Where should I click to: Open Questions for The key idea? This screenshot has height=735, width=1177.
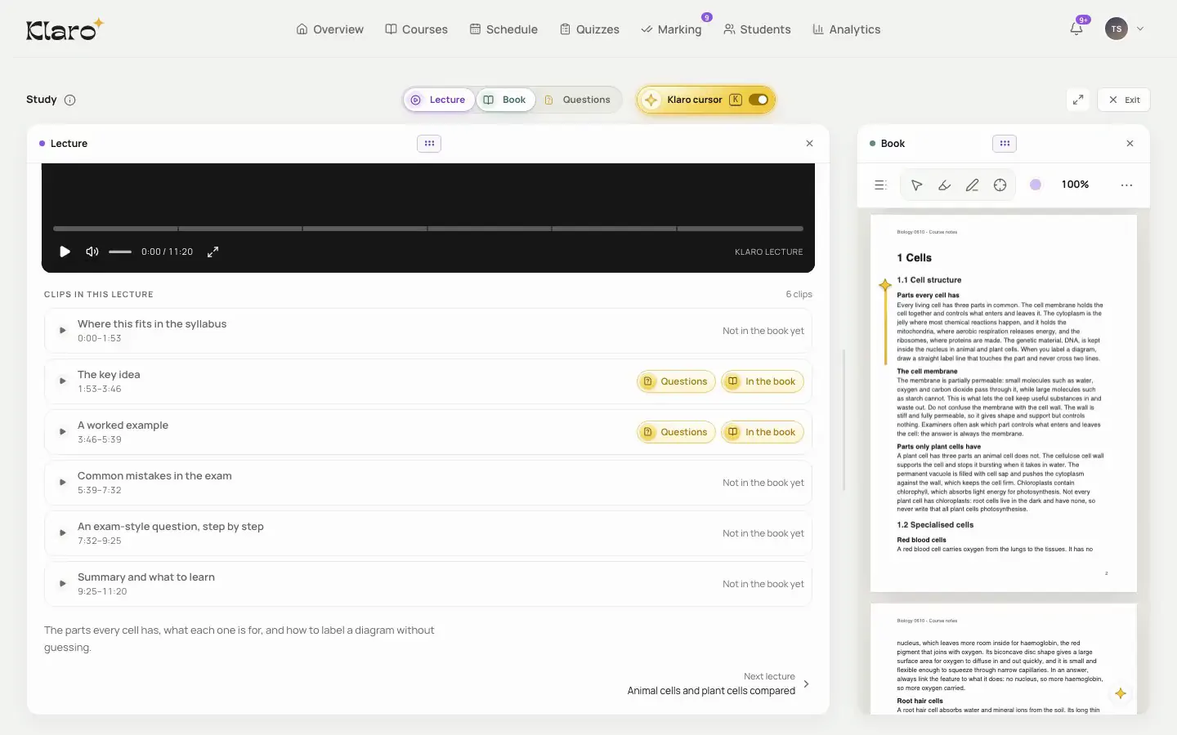pos(676,381)
